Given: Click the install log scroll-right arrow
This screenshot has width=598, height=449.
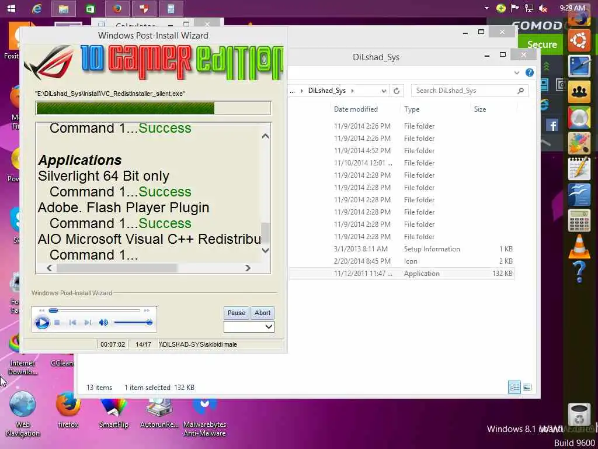Looking at the screenshot, I should tap(248, 268).
